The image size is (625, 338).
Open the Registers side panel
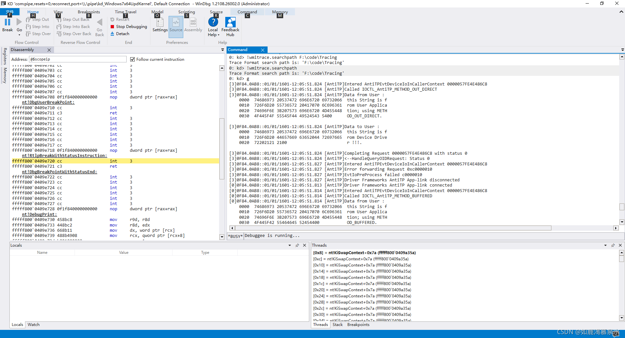[x=5, y=56]
